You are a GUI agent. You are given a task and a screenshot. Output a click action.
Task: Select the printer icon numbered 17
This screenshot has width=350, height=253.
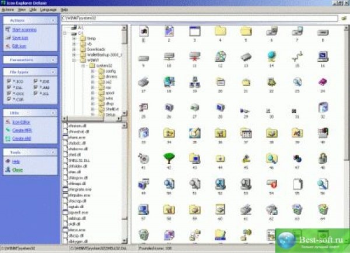tap(143, 82)
